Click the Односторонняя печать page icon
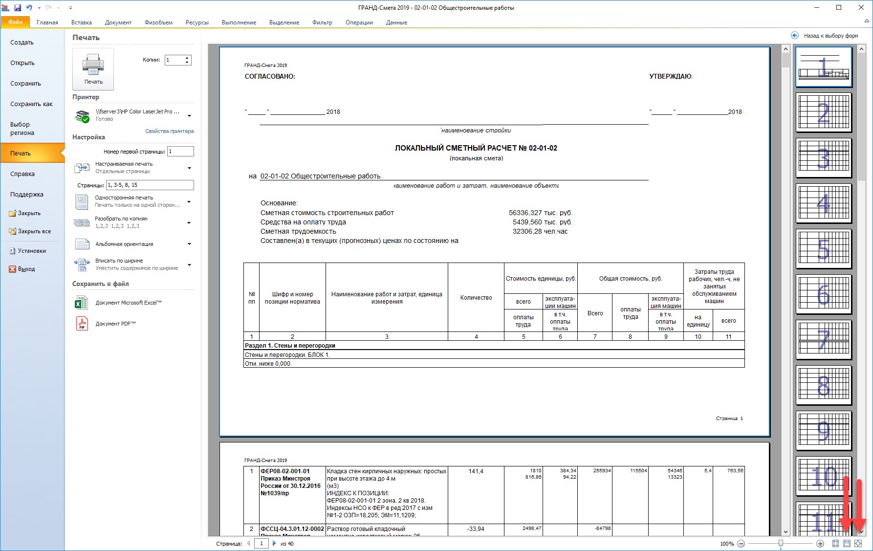This screenshot has width=873, height=551. pyautogui.click(x=82, y=201)
